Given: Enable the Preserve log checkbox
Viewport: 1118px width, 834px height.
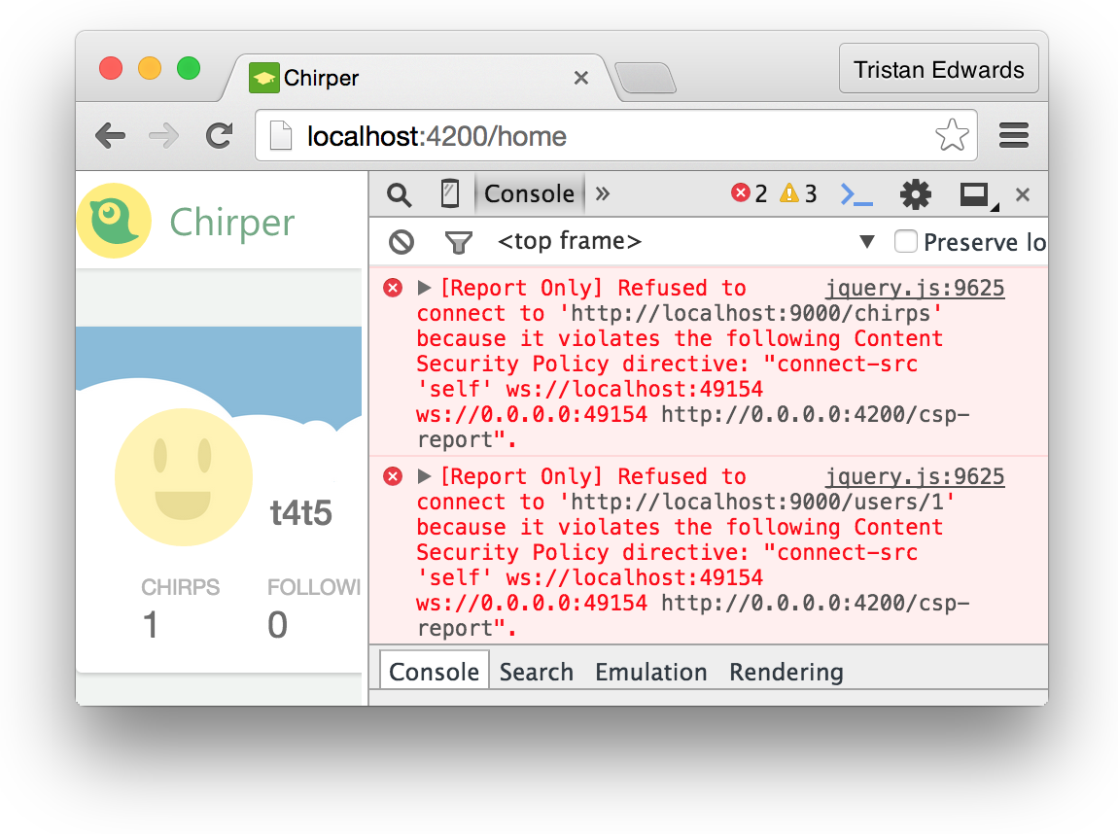Looking at the screenshot, I should pyautogui.click(x=906, y=242).
